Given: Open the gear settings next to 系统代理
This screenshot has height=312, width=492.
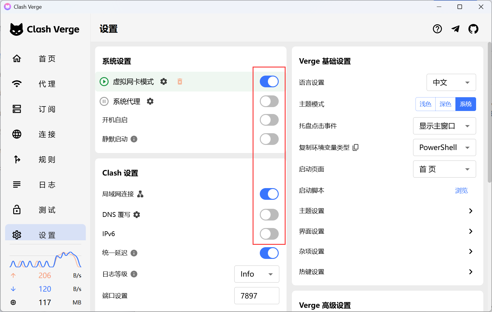Looking at the screenshot, I should point(150,101).
